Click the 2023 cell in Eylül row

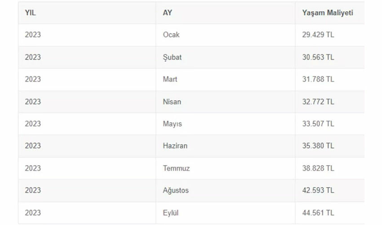tap(33, 213)
